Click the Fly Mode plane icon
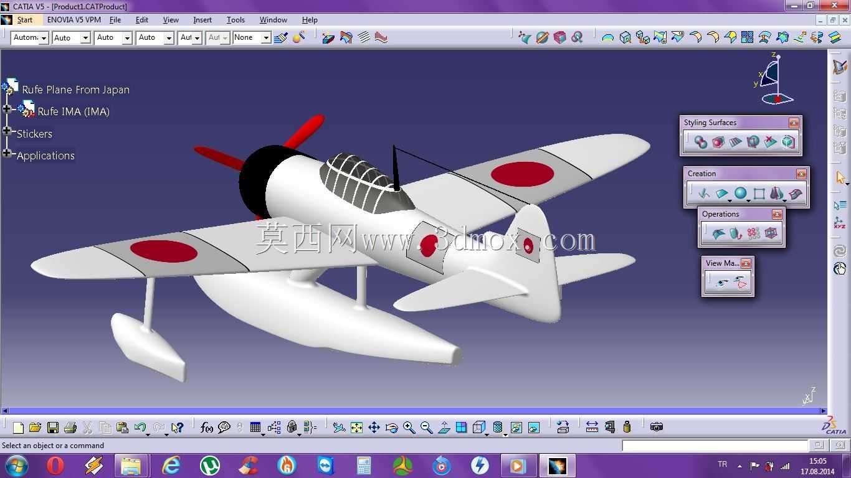This screenshot has width=851, height=478. pyautogui.click(x=339, y=427)
